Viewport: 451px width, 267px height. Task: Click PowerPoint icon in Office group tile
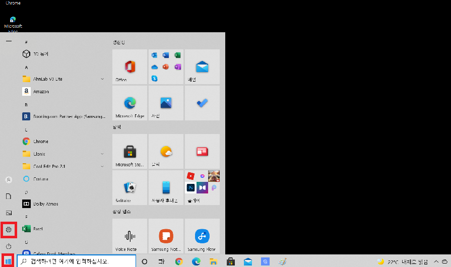tap(166, 66)
